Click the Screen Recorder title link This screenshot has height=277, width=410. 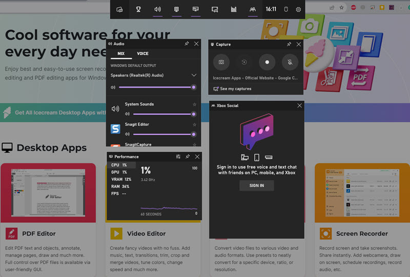[362, 233]
